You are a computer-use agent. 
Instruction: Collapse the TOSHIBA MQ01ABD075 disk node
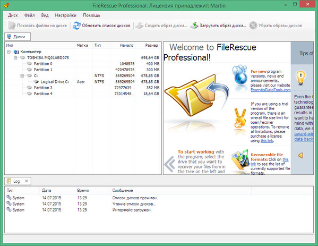(15, 58)
